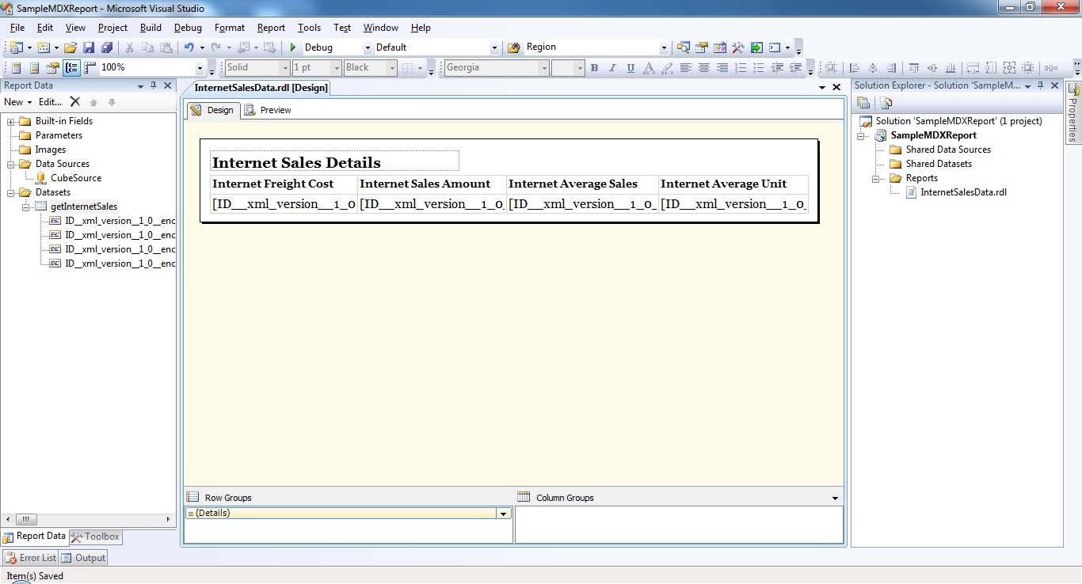The height and width of the screenshot is (584, 1082).
Task: Click the Undo arrow icon
Action: point(189,47)
